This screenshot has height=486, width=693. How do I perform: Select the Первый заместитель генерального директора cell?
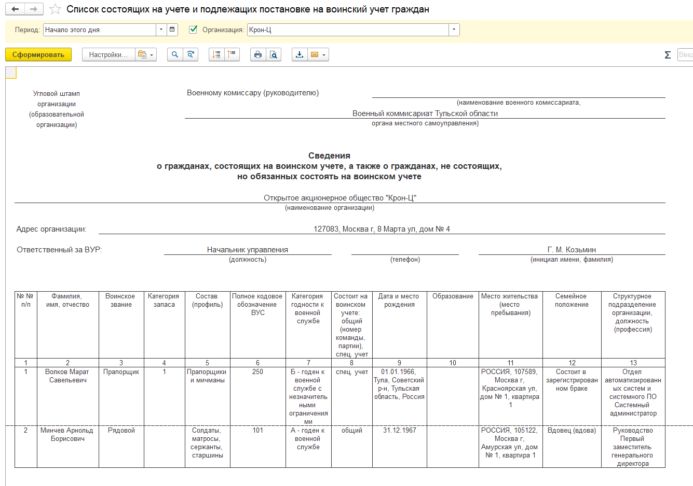click(633, 447)
